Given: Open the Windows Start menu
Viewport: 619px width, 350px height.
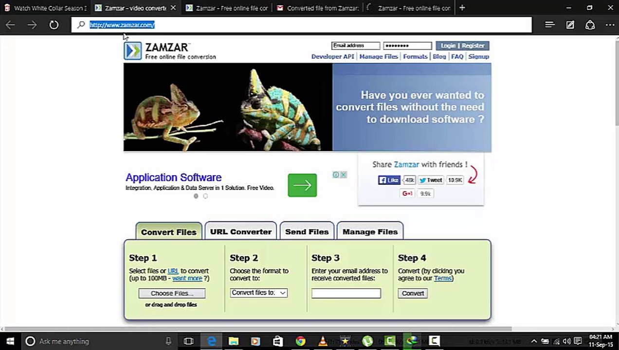Looking at the screenshot, I should [x=10, y=341].
